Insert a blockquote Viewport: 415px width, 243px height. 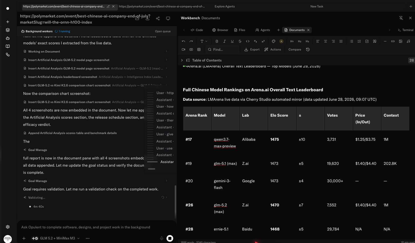coord(375,41)
